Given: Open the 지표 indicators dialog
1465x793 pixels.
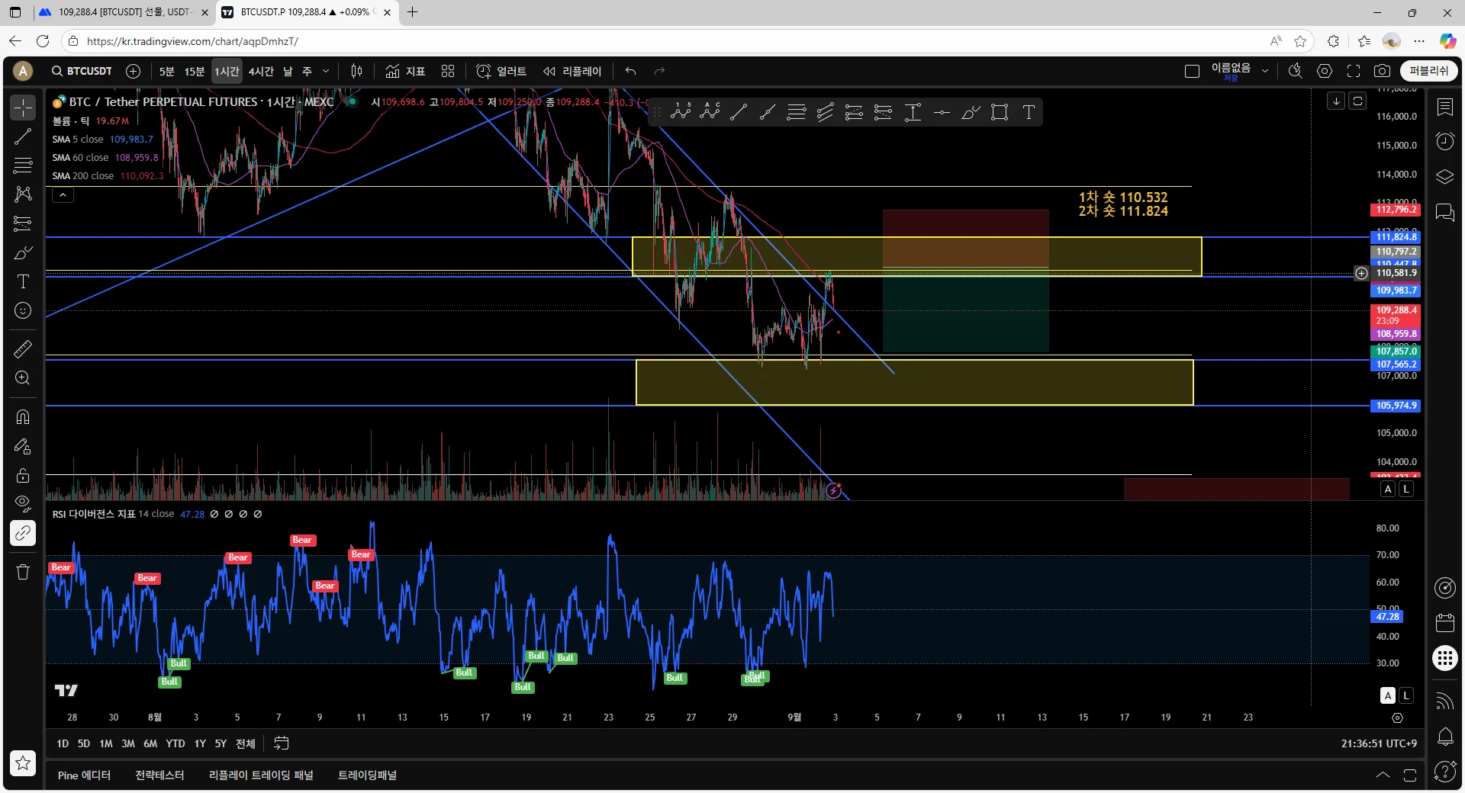Looking at the screenshot, I should tap(405, 71).
